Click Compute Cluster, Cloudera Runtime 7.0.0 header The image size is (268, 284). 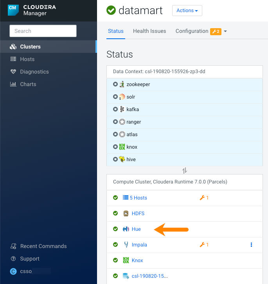[170, 182]
